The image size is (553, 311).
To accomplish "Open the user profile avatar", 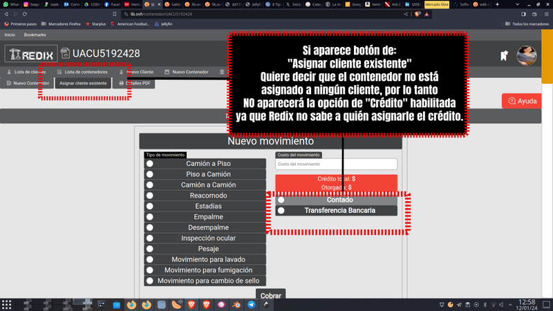I will point(527,56).
